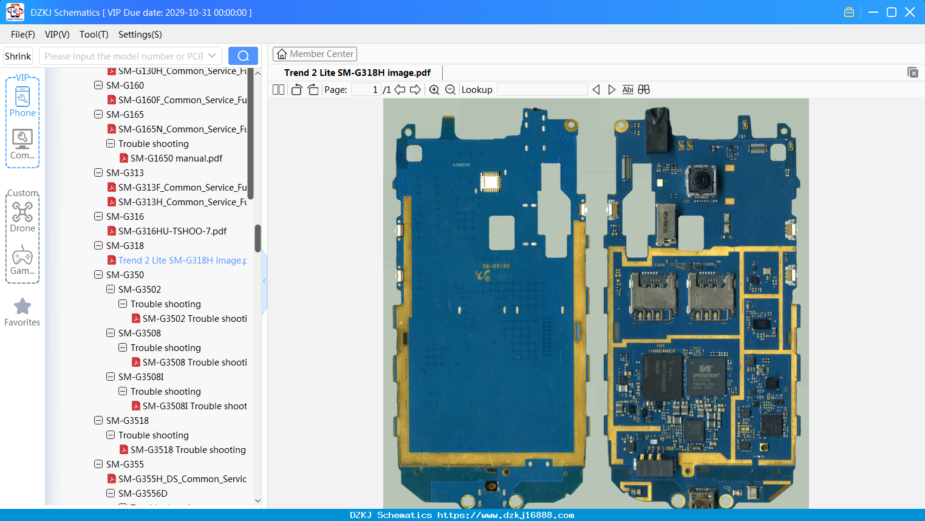Click the Member Center button

click(x=315, y=54)
